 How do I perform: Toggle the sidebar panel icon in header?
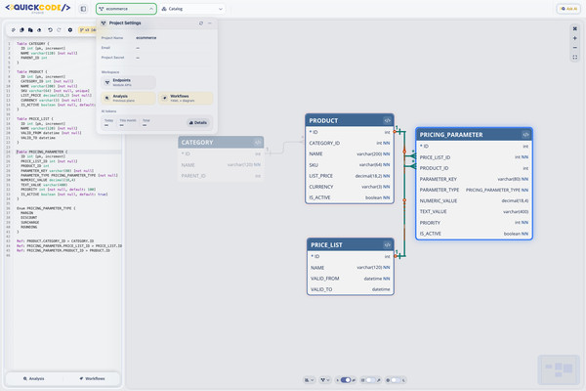pyautogui.click(x=83, y=9)
